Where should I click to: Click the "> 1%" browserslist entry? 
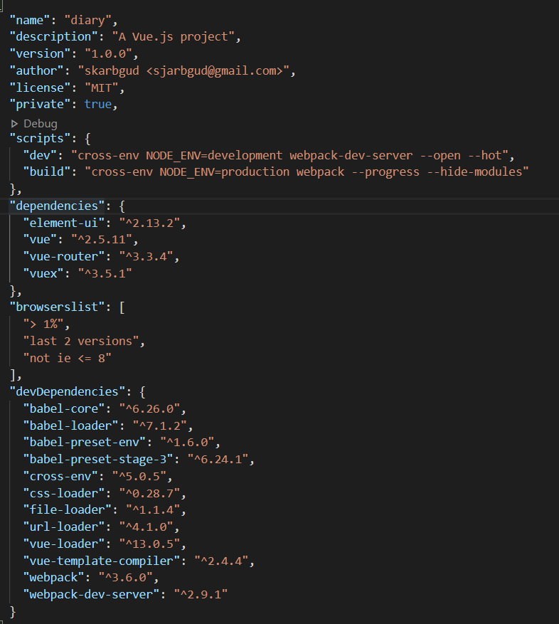click(43, 324)
